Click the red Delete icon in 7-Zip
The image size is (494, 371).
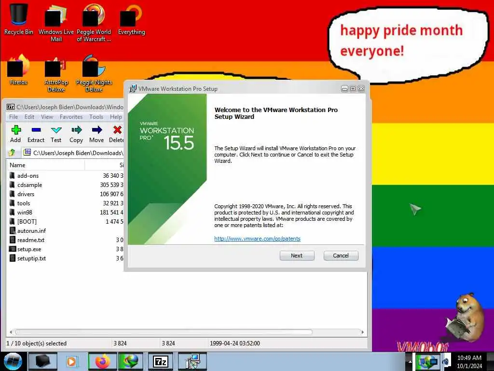(117, 134)
